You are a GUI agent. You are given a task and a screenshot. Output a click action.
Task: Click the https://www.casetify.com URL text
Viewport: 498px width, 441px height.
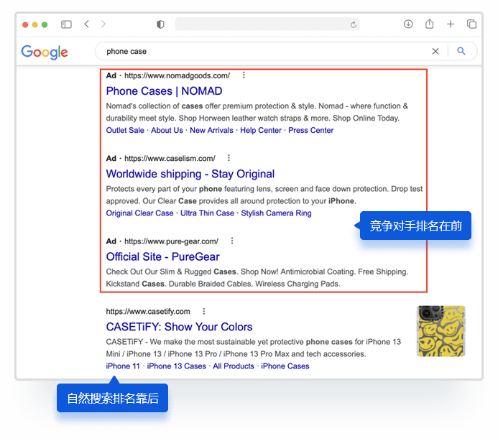[x=148, y=312]
